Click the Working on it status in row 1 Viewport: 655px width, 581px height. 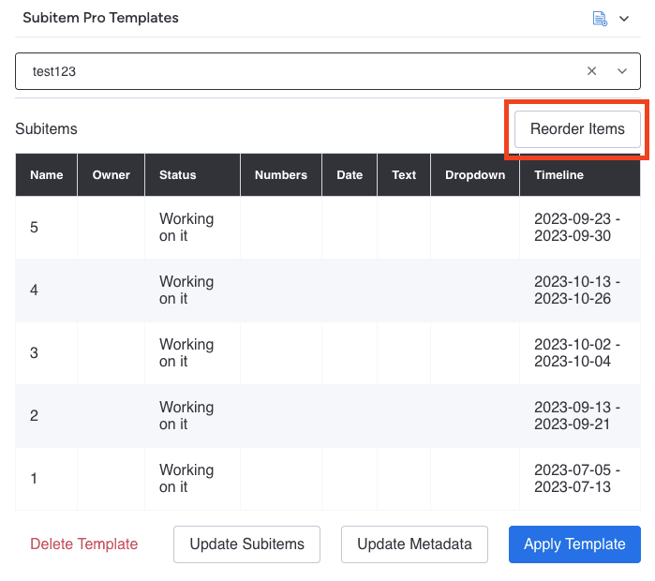pyautogui.click(x=186, y=478)
